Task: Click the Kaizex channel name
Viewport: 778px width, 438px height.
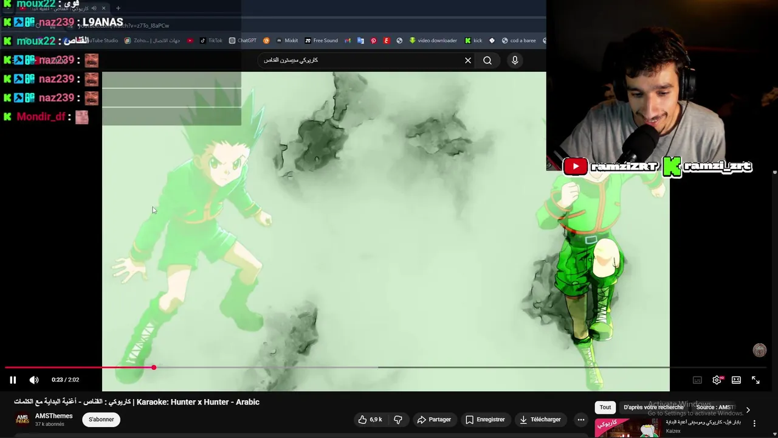Action: point(673,431)
